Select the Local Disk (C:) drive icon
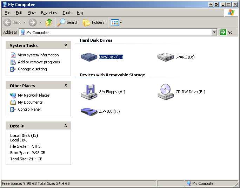Image resolution: width=240 pixels, height=188 pixels. click(89, 57)
